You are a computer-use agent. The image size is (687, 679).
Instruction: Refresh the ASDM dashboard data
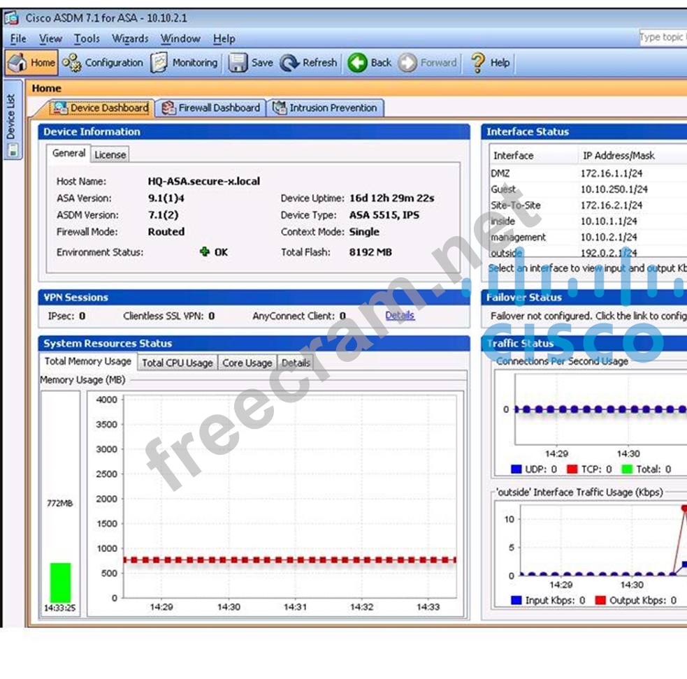[290, 63]
